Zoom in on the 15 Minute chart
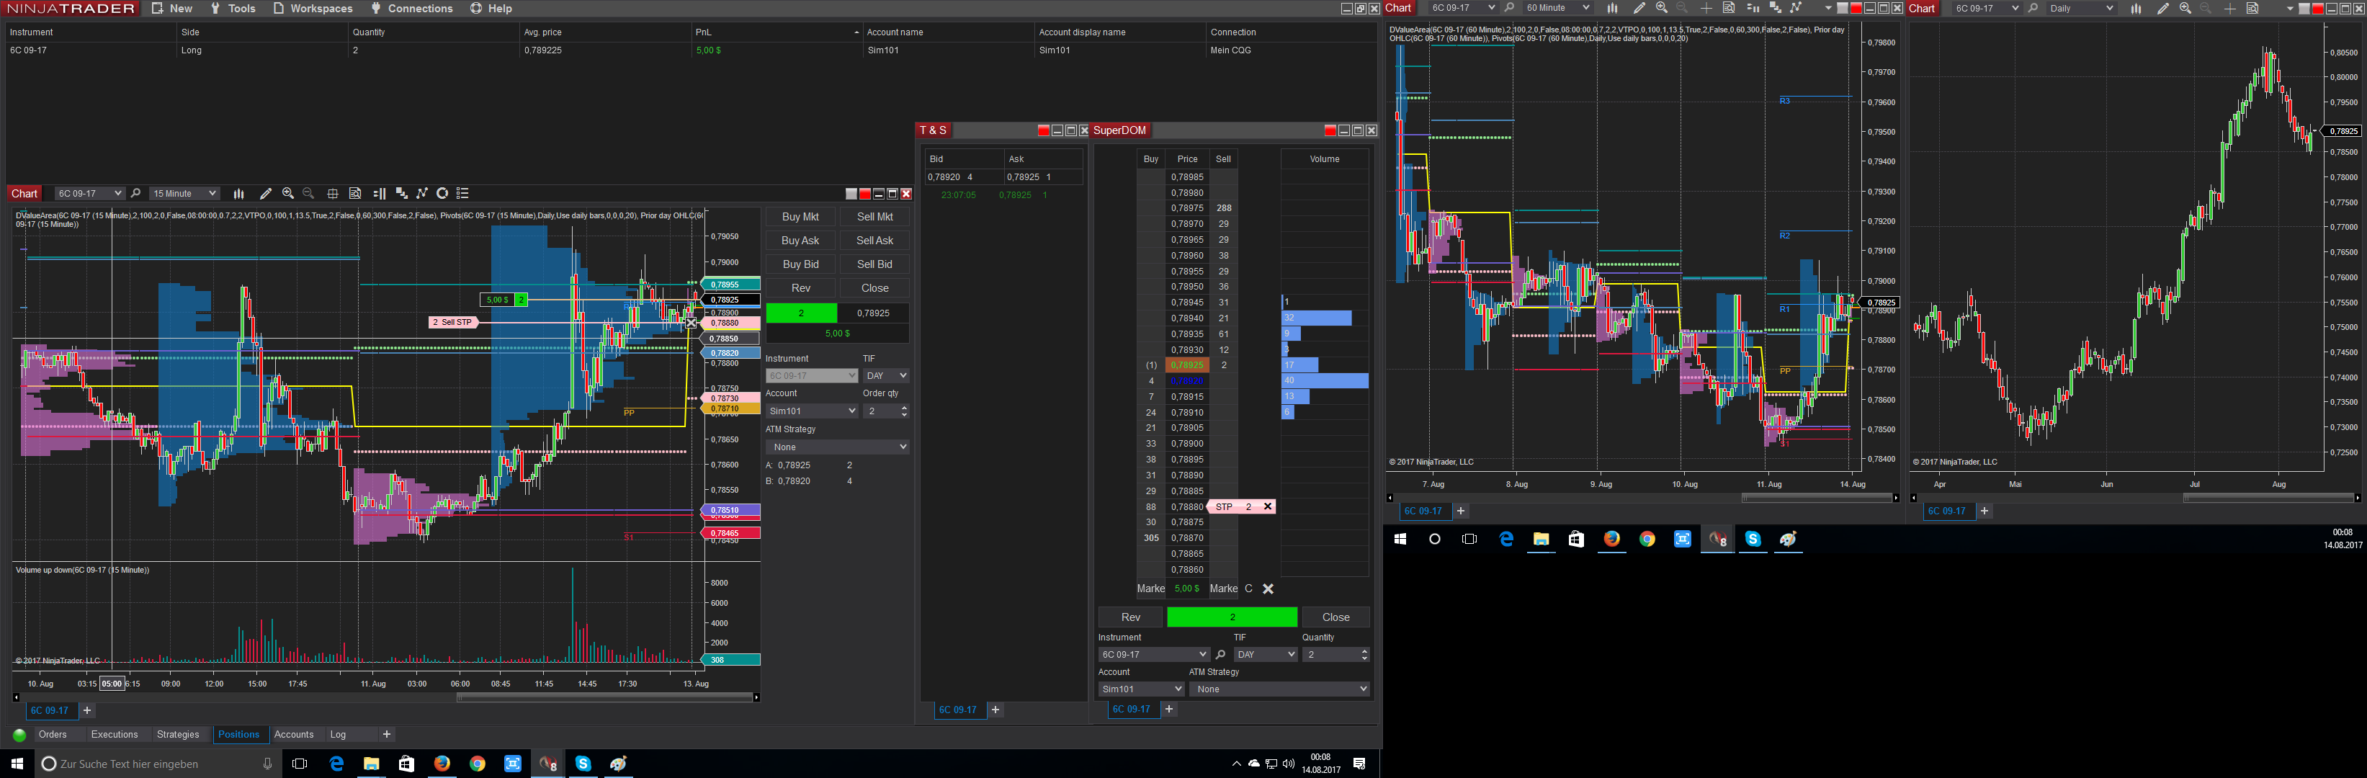 tap(287, 194)
